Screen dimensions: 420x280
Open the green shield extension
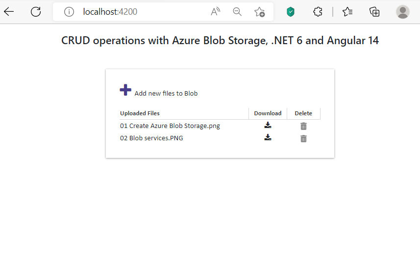[291, 12]
